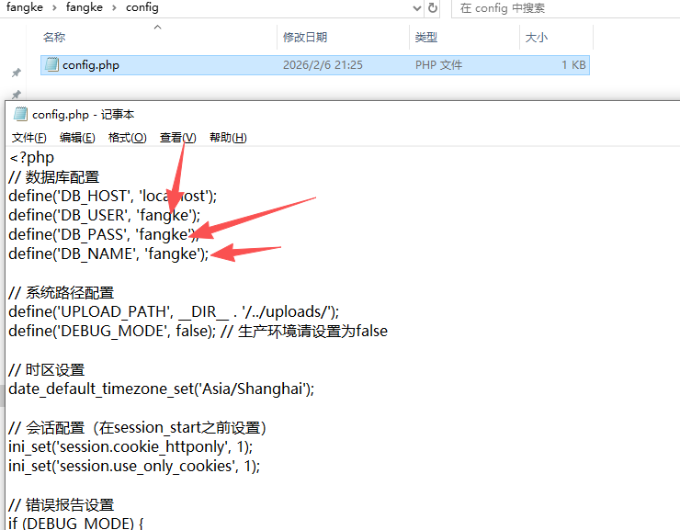Click 'config' in the breadcrumb path
The image size is (680, 530).
(x=141, y=7)
